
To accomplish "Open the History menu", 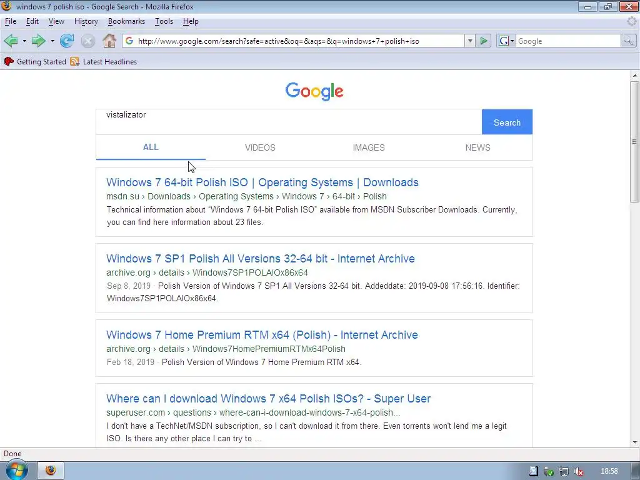I will [86, 21].
